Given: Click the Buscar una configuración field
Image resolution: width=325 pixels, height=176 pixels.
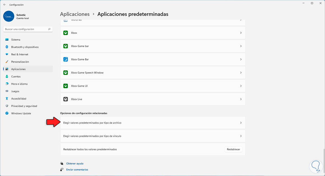Looking at the screenshot, I should tap(26, 29).
